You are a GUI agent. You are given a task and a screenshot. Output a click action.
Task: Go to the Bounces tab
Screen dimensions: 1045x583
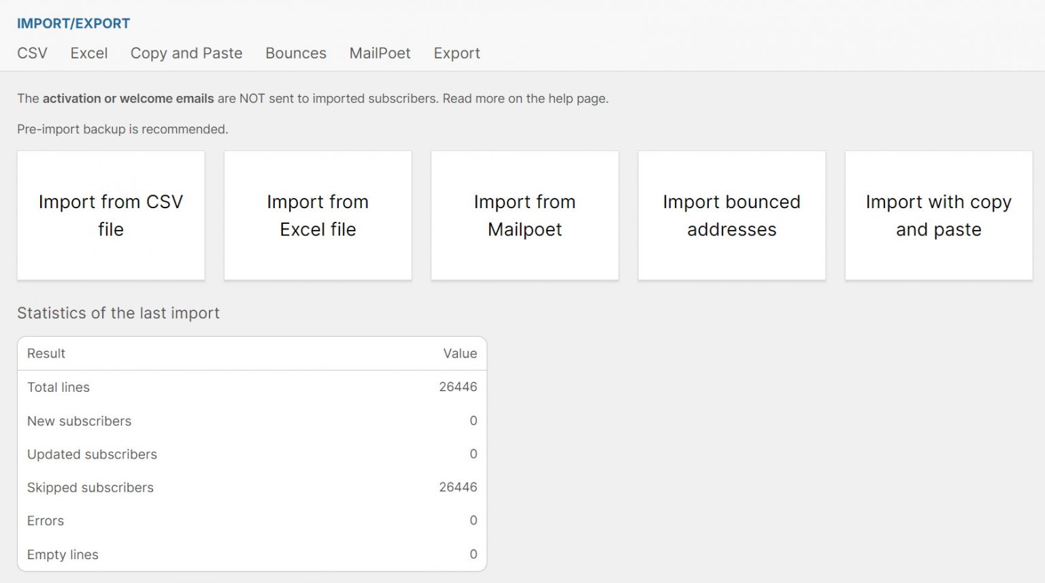(x=296, y=53)
